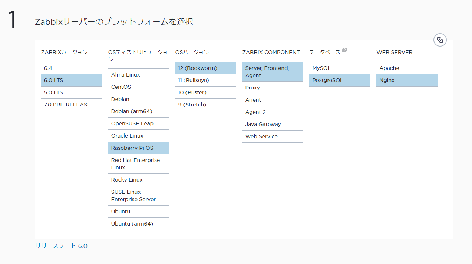The height and width of the screenshot is (264, 472).
Task: Choose Nginx web server
Action: click(x=407, y=80)
